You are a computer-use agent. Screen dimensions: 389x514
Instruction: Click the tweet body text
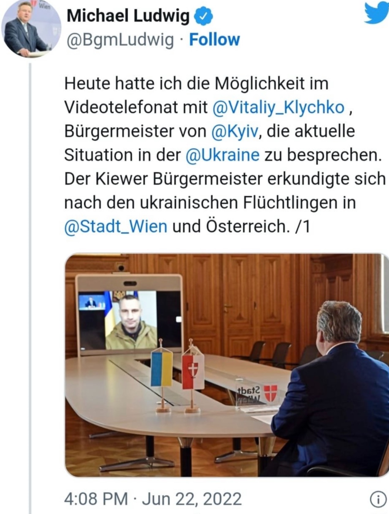pyautogui.click(x=225, y=155)
